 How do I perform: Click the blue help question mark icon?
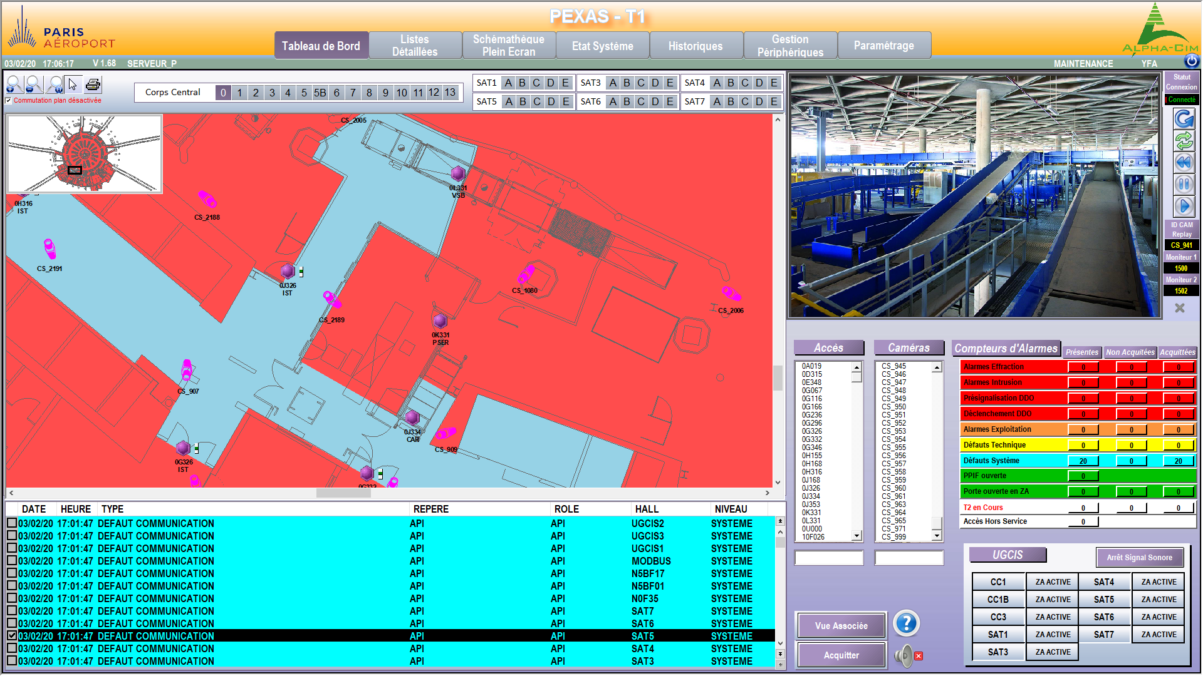(906, 623)
